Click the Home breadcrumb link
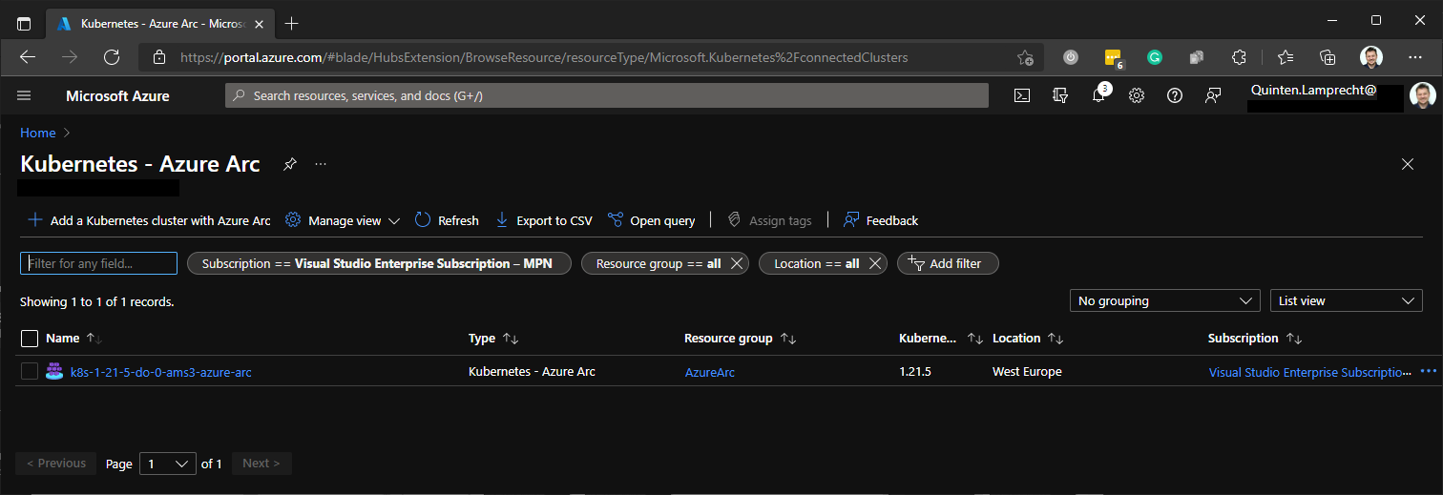This screenshot has width=1443, height=495. pyautogui.click(x=38, y=133)
